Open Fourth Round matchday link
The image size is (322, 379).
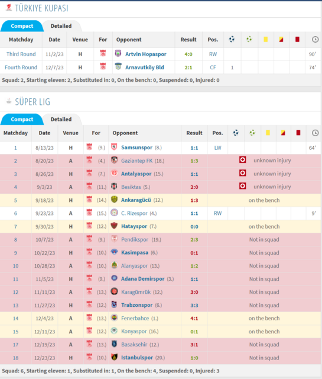click(21, 67)
